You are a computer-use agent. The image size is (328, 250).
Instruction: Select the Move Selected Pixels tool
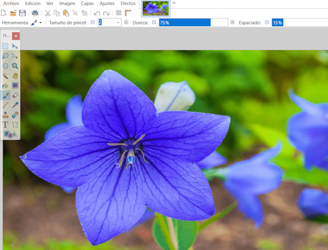[x=15, y=46]
